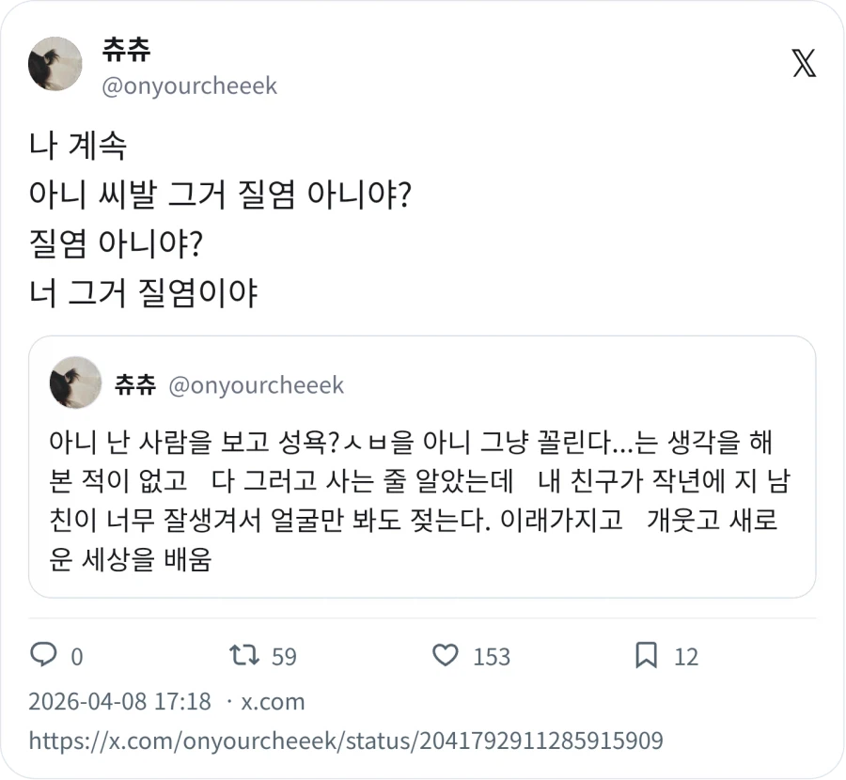Image resolution: width=846 pixels, height=780 pixels.
Task: Open the x.com status URL link
Action: (345, 741)
